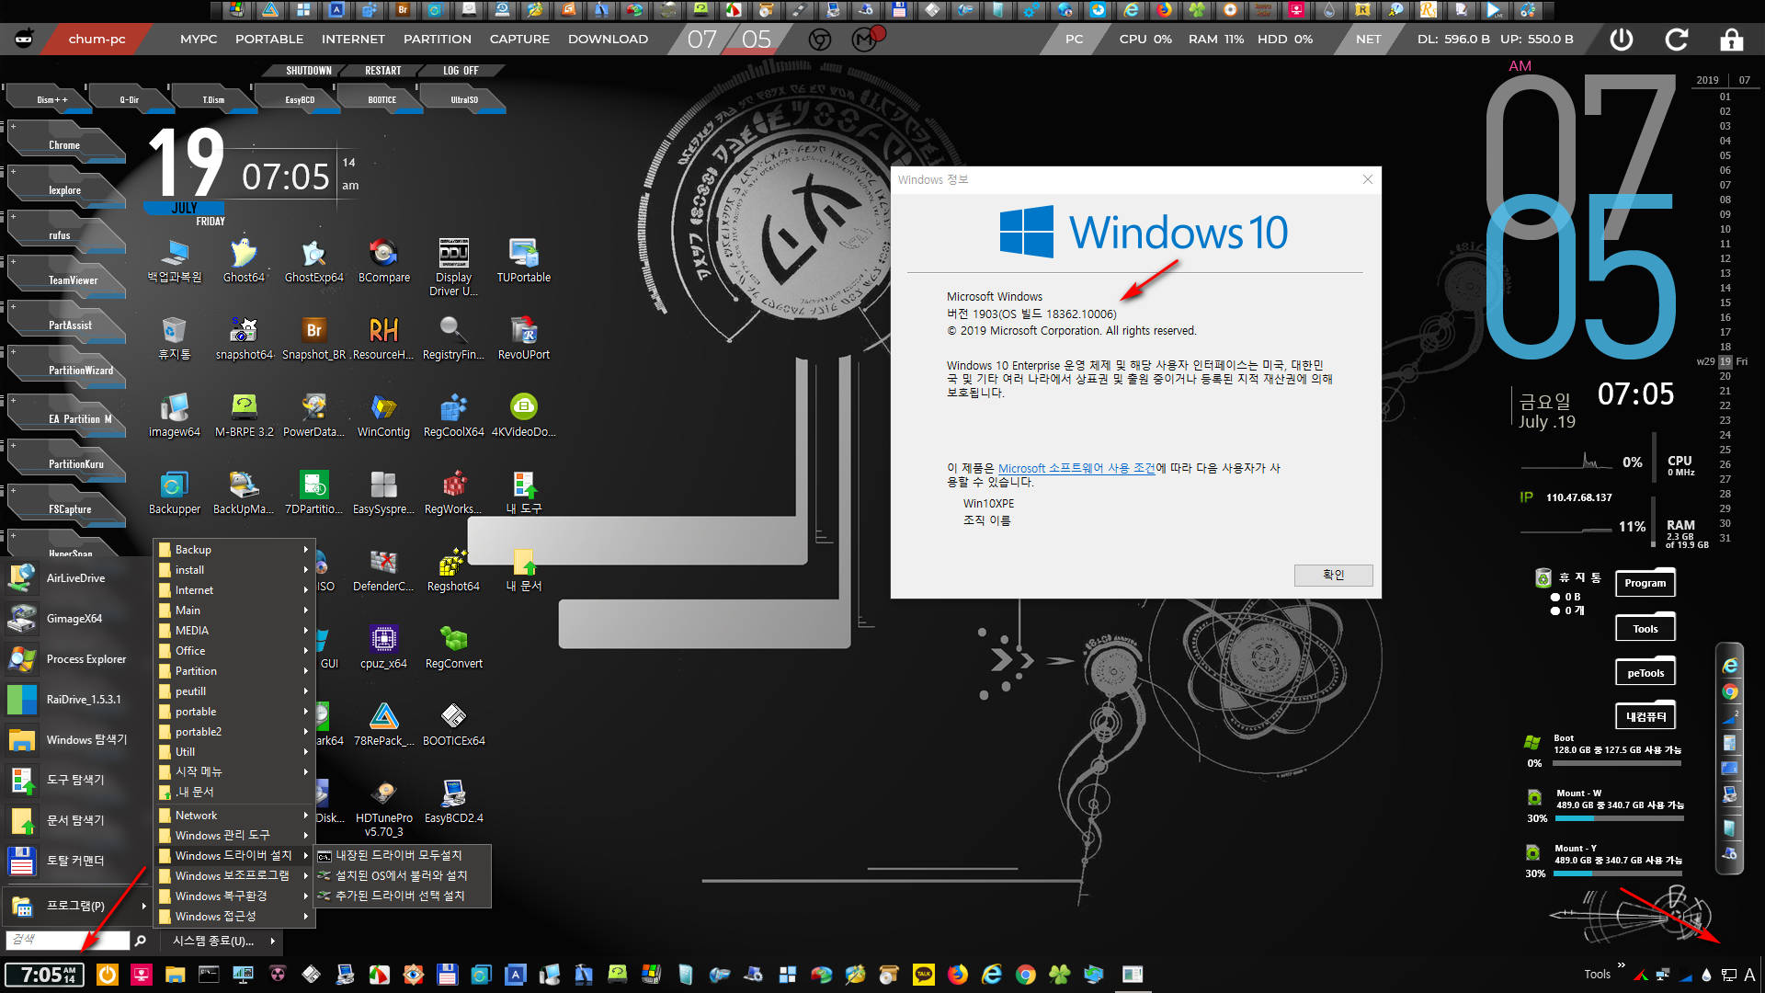1765x993 pixels.
Task: Open BOOTICEx64 desktop icon
Action: [x=453, y=725]
